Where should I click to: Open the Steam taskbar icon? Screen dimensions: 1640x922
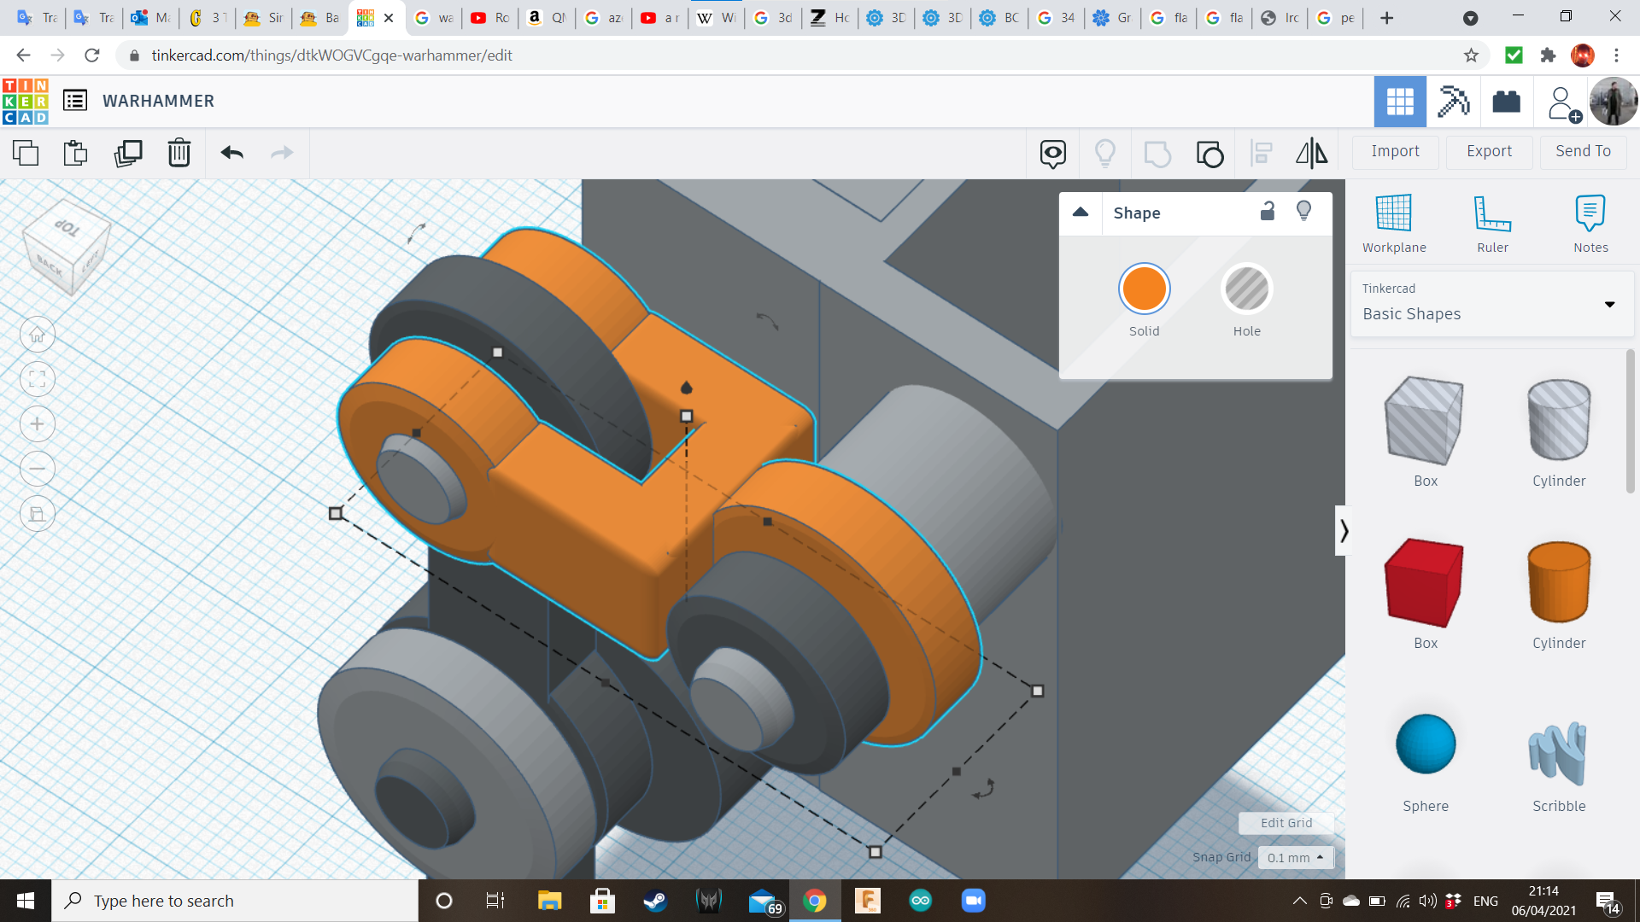tap(655, 901)
